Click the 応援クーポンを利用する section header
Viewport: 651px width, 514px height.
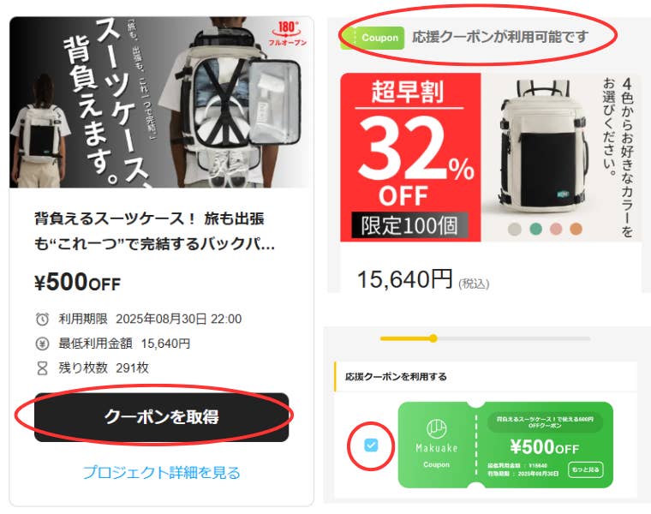[x=396, y=377]
